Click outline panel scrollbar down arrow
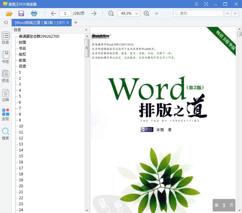The width and height of the screenshot is (242, 213). [x=87, y=210]
